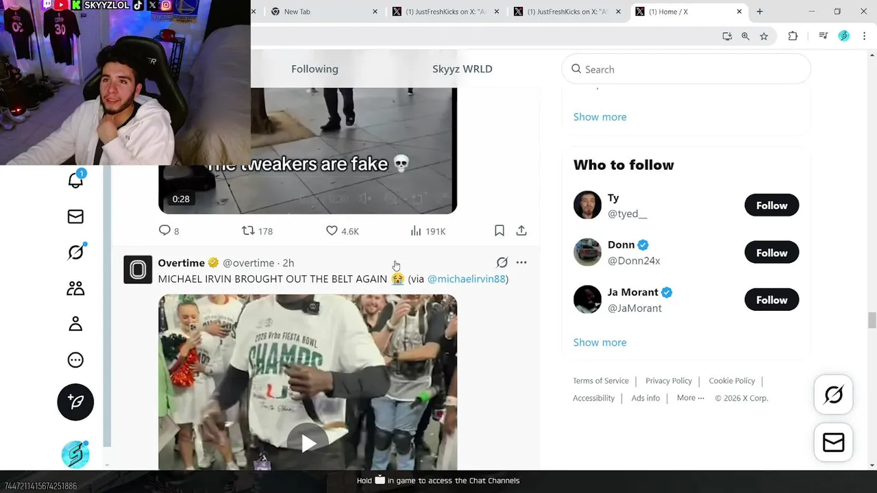Follow Ja Morant
Image resolution: width=877 pixels, height=493 pixels.
tap(771, 300)
